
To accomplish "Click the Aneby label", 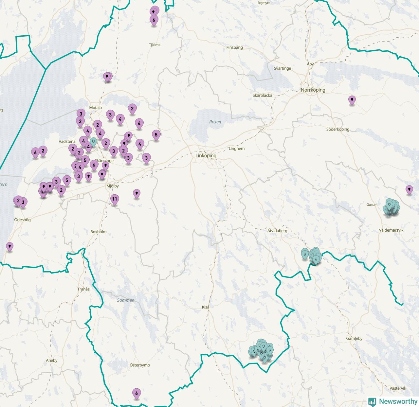I will pos(52,361).
